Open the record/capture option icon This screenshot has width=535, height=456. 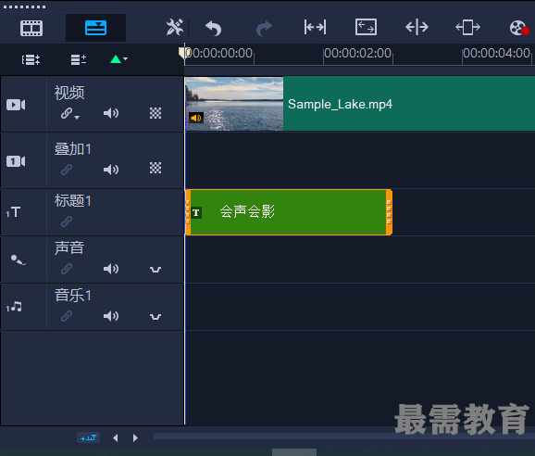tap(519, 28)
